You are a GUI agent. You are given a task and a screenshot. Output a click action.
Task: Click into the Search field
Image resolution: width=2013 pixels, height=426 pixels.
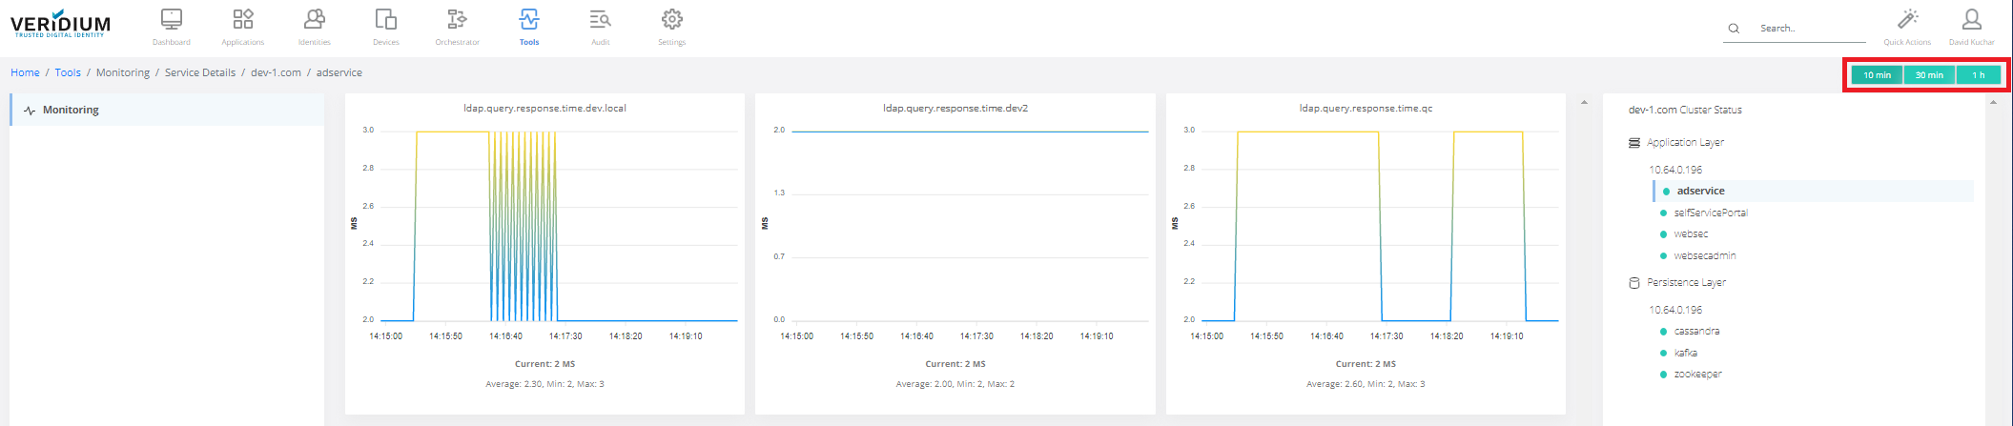point(1809,29)
